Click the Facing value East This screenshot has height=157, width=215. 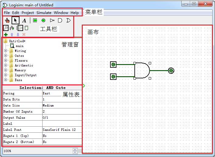click(62, 94)
